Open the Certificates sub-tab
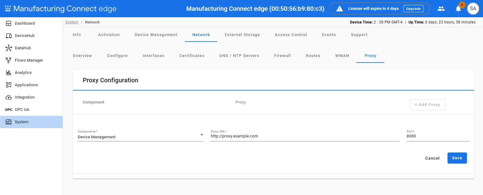The height and width of the screenshot is (195, 483). (x=192, y=56)
